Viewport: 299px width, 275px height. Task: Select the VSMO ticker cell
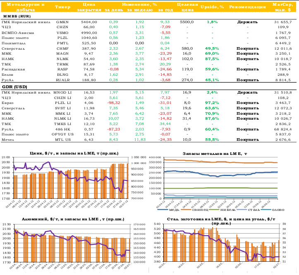tap(62, 33)
